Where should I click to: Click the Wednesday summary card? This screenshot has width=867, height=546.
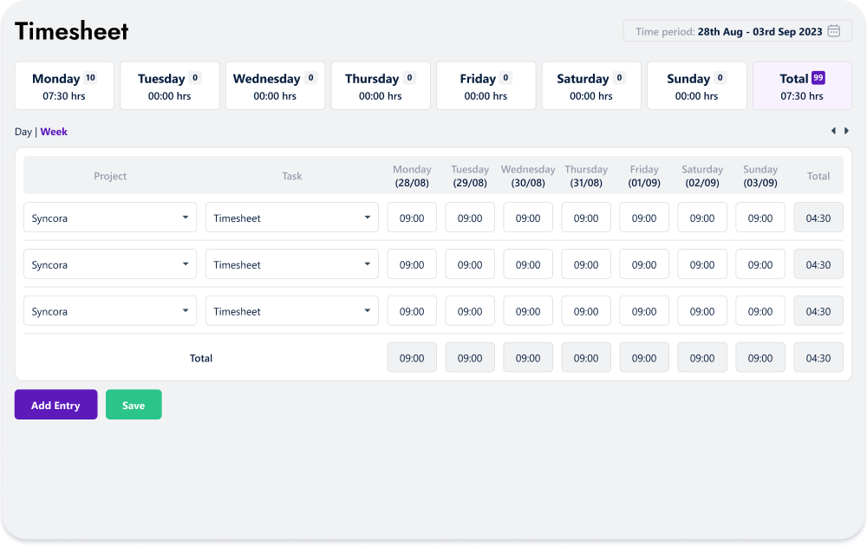point(275,85)
